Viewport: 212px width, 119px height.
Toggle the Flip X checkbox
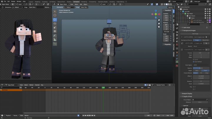[194, 87]
